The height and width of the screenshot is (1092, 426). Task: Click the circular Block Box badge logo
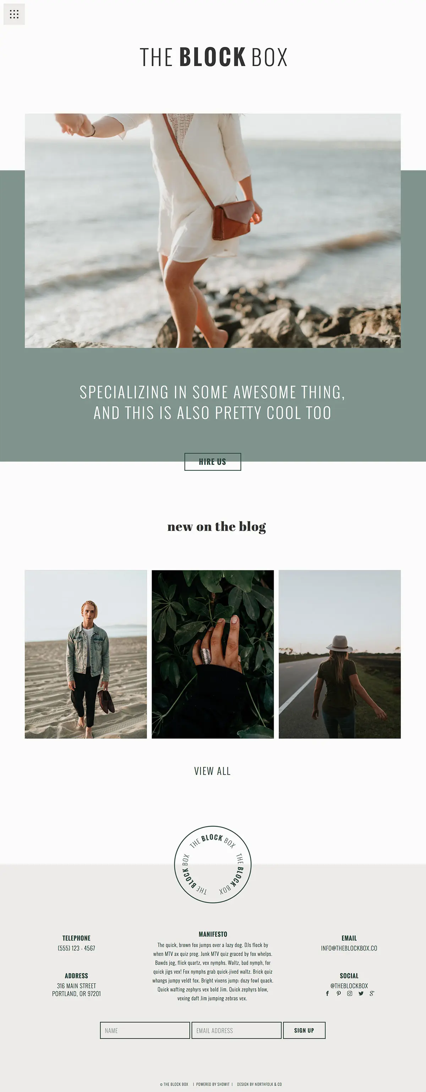(213, 864)
